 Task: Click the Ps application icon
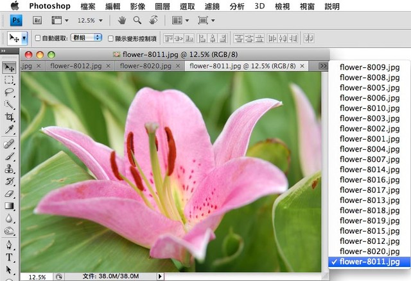pos(16,20)
